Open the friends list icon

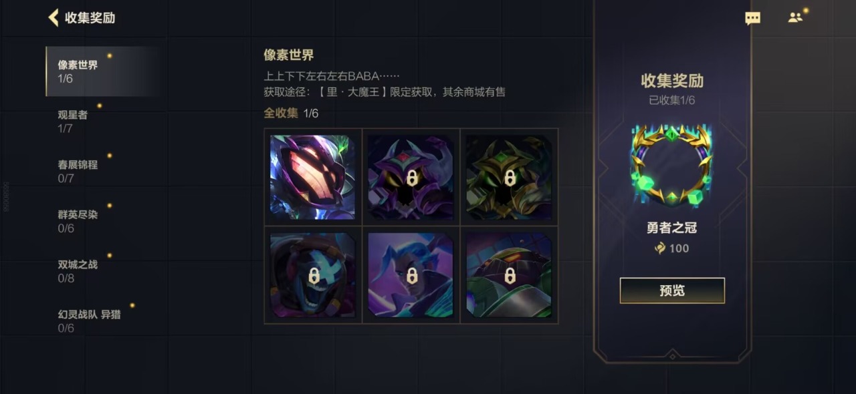(795, 18)
